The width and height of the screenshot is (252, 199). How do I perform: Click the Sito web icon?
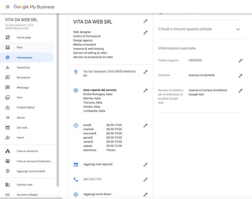click(x=8, y=128)
